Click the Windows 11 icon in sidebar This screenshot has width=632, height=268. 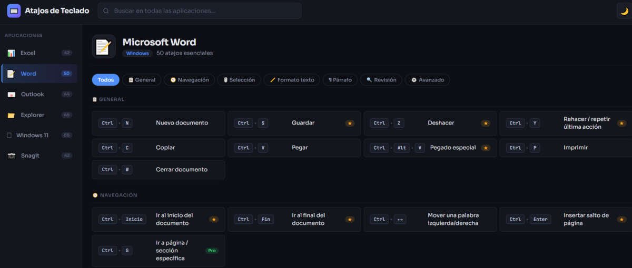coord(9,136)
